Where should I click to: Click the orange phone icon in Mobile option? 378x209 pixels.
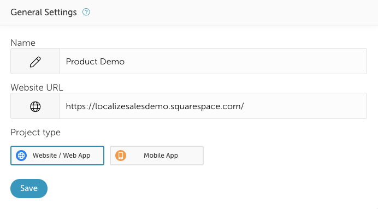[121, 156]
